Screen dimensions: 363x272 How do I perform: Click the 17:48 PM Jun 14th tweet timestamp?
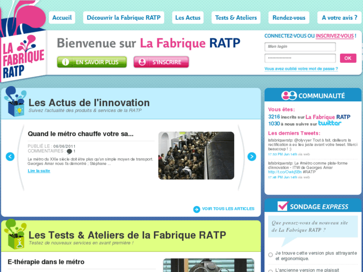click(x=283, y=177)
